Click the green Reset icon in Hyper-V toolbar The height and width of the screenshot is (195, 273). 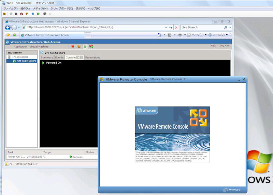coord(38,14)
